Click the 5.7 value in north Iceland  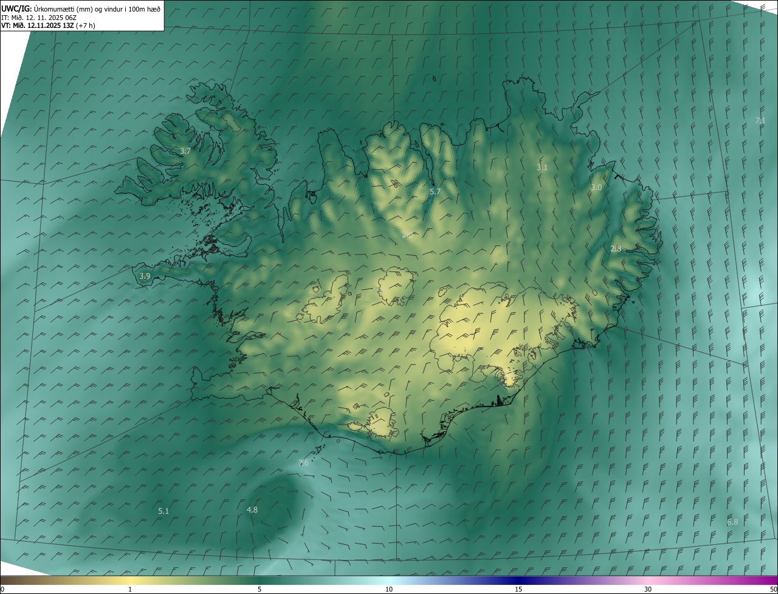[435, 191]
